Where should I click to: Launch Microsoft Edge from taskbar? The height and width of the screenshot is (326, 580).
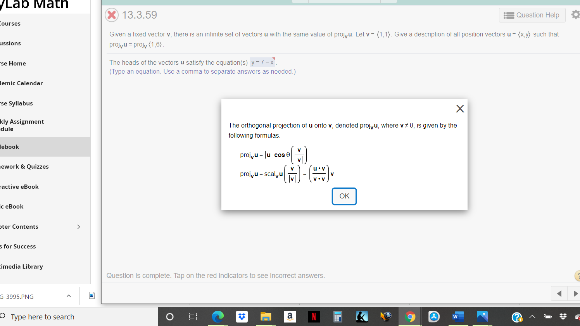tap(218, 317)
